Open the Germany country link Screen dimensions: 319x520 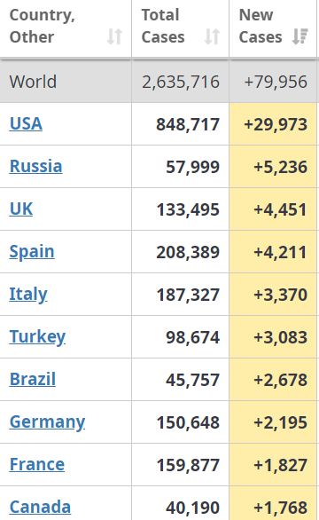[47, 422]
